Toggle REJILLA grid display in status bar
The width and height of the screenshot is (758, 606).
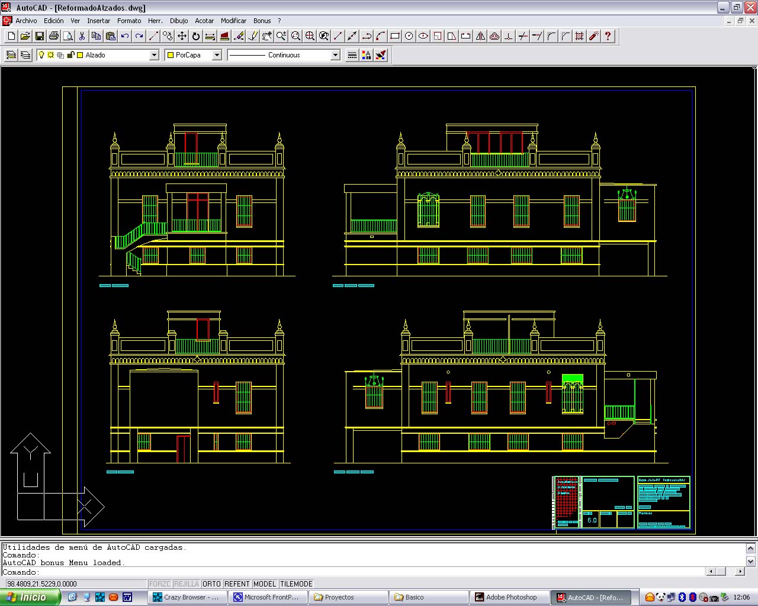pos(187,584)
